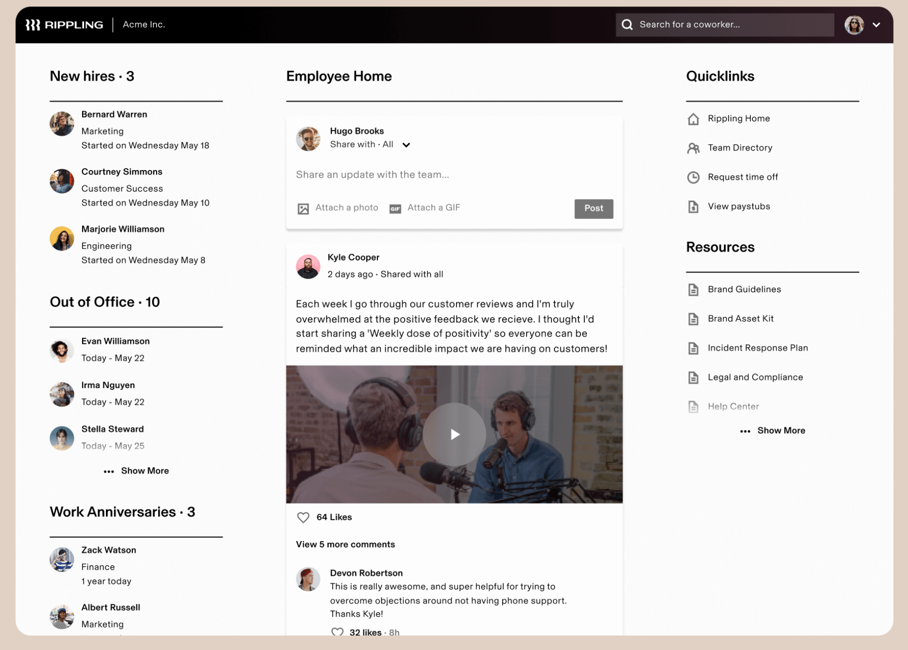Click the Attach a GIF icon
The width and height of the screenshot is (908, 650).
[395, 209]
